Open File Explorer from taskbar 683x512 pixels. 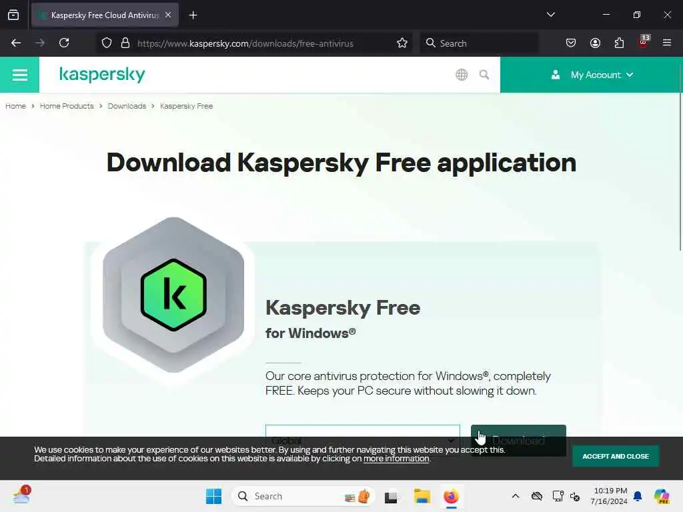[x=422, y=496]
